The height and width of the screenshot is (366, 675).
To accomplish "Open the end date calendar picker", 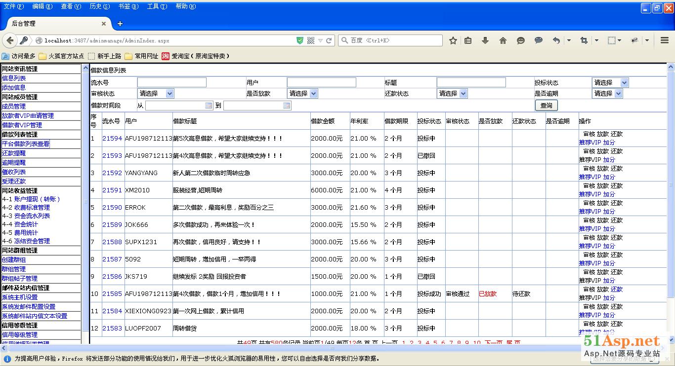I will pos(287,106).
